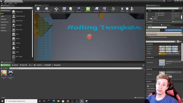Viewport: 183px width, 103px height.
Task: Open the Settings toolbar icon
Action: pyautogui.click(x=79, y=9)
